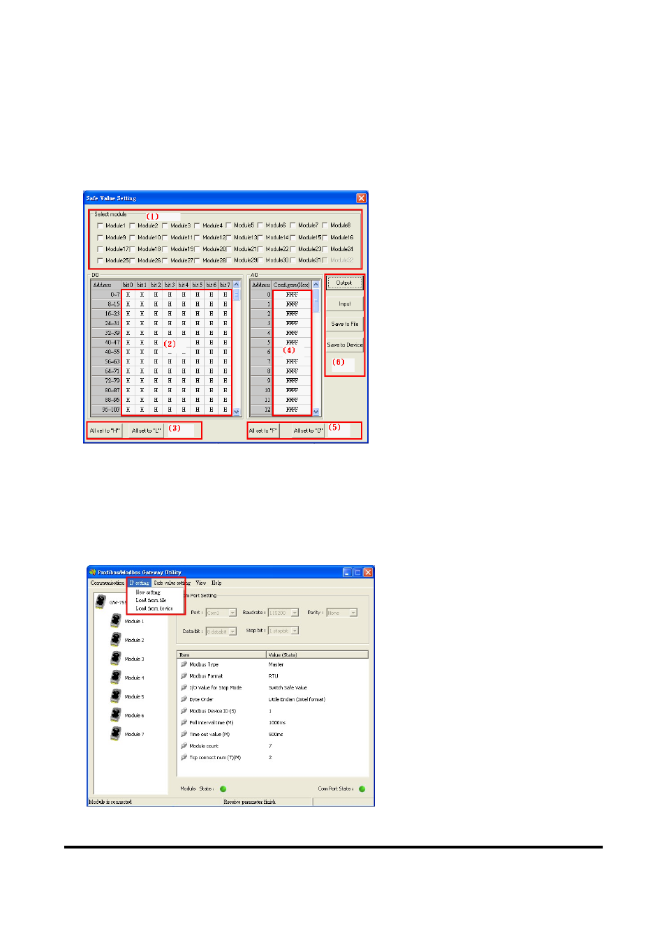Select the Module 5 device icon
Screen dimensions: 666x942
[116, 696]
